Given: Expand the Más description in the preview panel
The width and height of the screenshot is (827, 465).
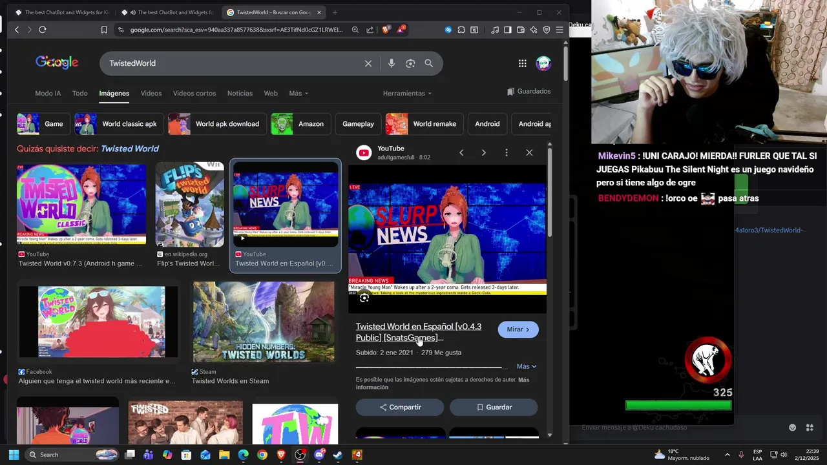Looking at the screenshot, I should 527,366.
